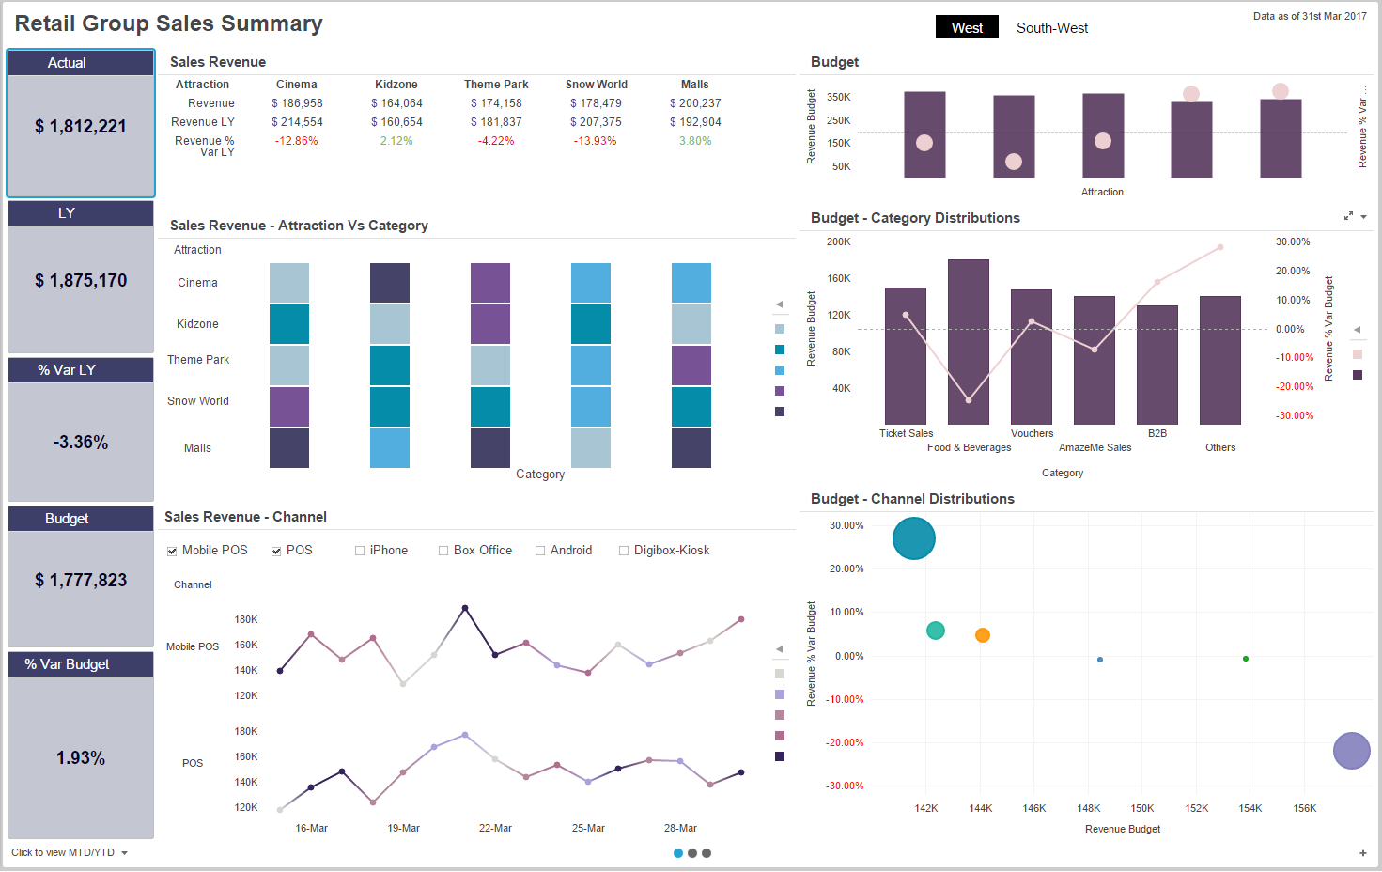Collapse the Sales Revenue - Channel legend
The height and width of the screenshot is (872, 1382).
tap(779, 648)
